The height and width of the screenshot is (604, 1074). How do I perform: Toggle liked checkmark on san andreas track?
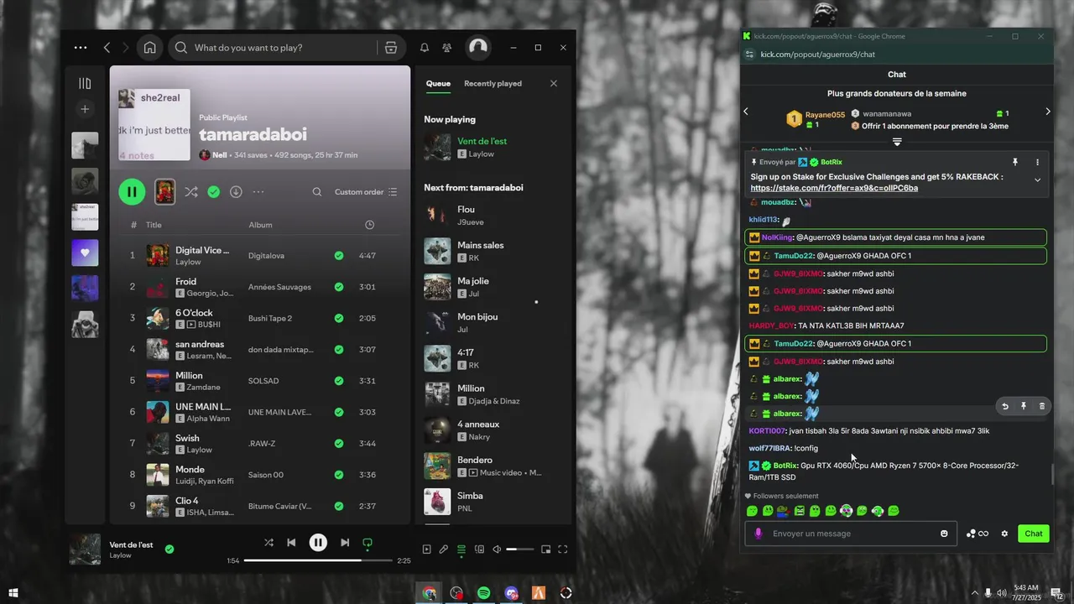click(x=339, y=350)
